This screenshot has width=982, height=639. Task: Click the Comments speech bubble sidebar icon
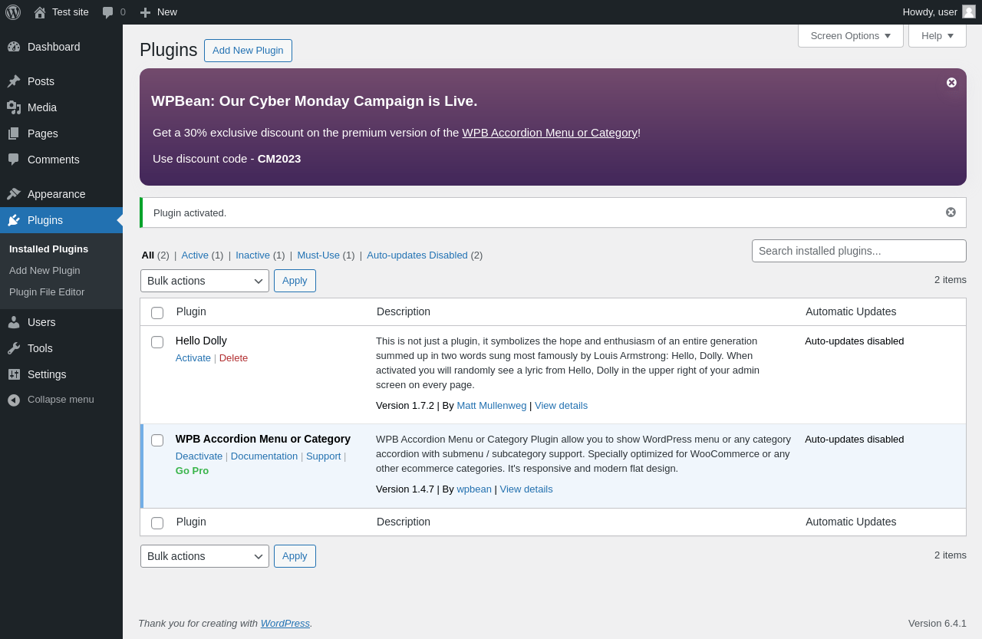pos(14,160)
